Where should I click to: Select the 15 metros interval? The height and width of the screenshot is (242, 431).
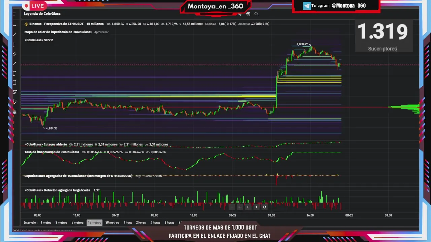tap(94, 223)
